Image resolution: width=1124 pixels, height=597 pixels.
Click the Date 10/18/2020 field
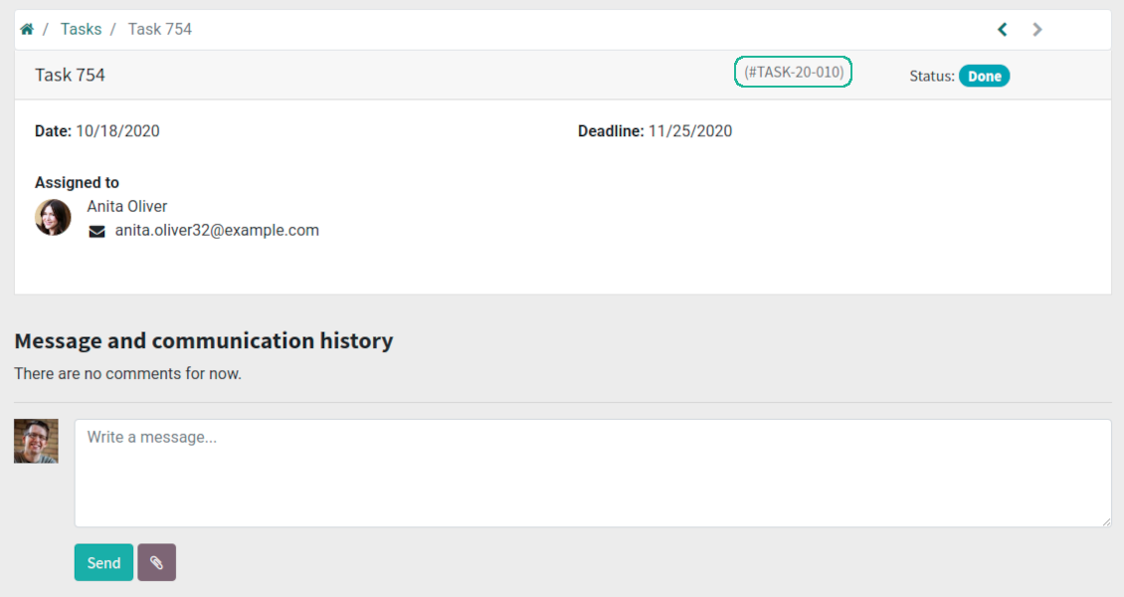tap(97, 131)
